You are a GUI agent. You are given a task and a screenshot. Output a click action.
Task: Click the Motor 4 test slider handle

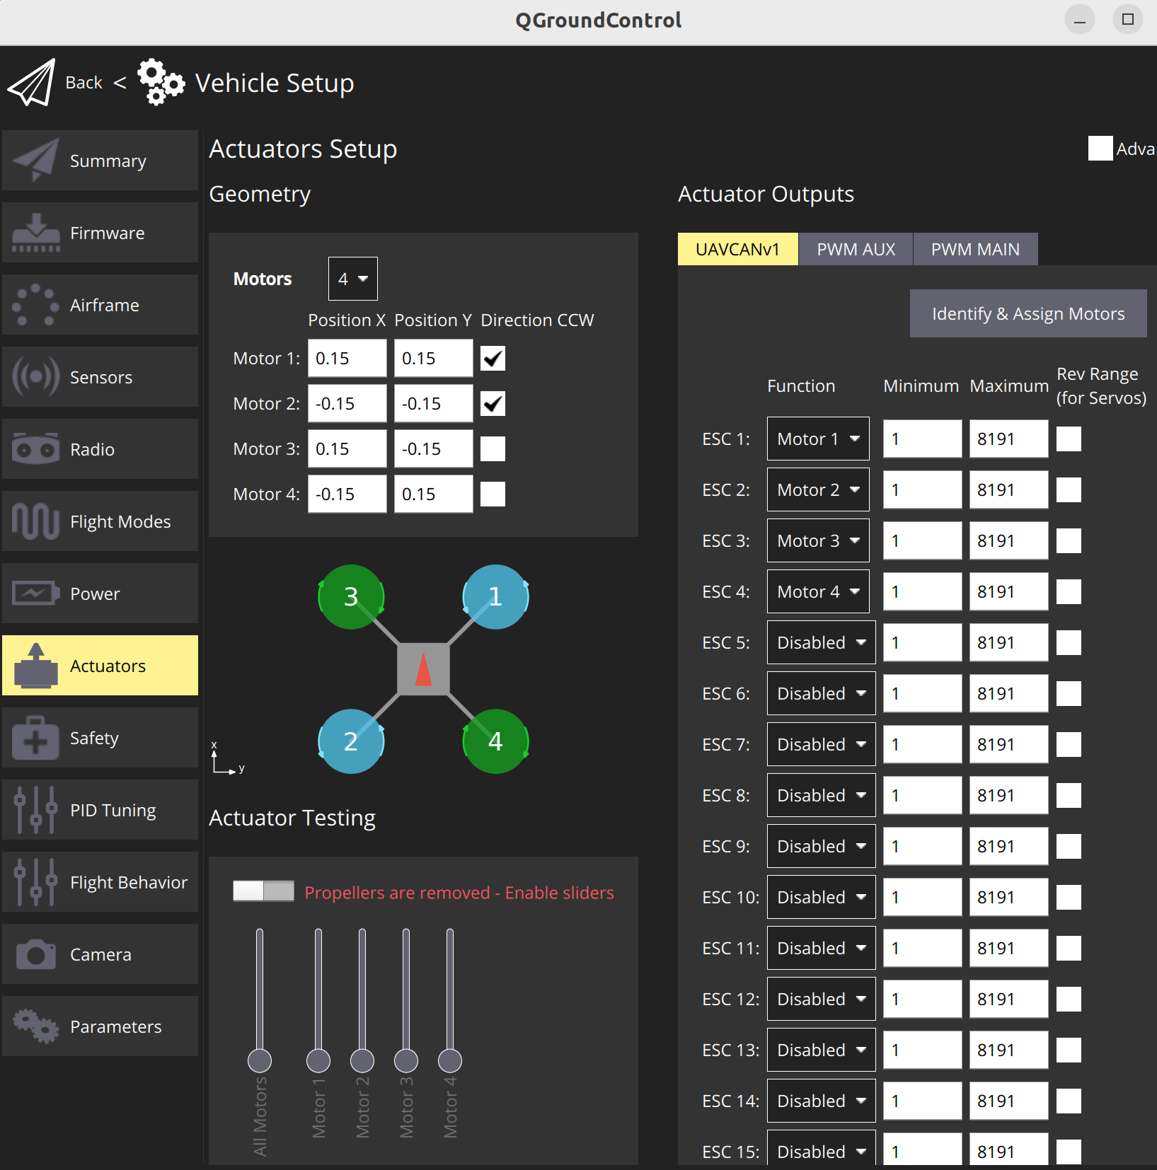click(450, 1060)
